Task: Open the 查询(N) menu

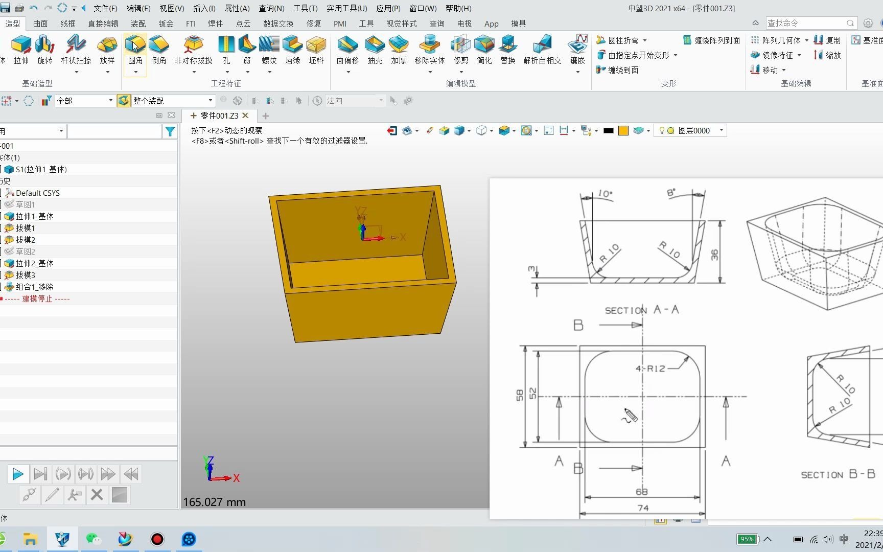Action: (x=271, y=8)
